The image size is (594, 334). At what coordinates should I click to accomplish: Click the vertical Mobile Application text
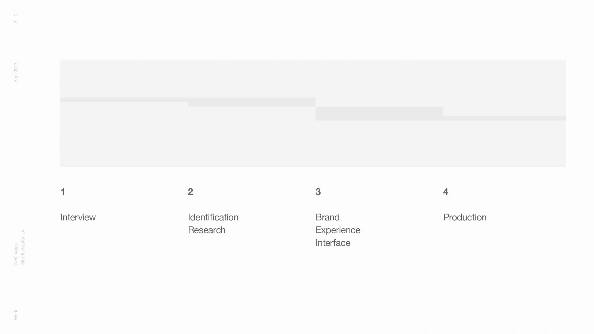click(23, 247)
